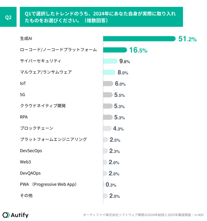This screenshot has height=221, width=207.
Task: Select the DevQAOps label
Action: (x=30, y=173)
